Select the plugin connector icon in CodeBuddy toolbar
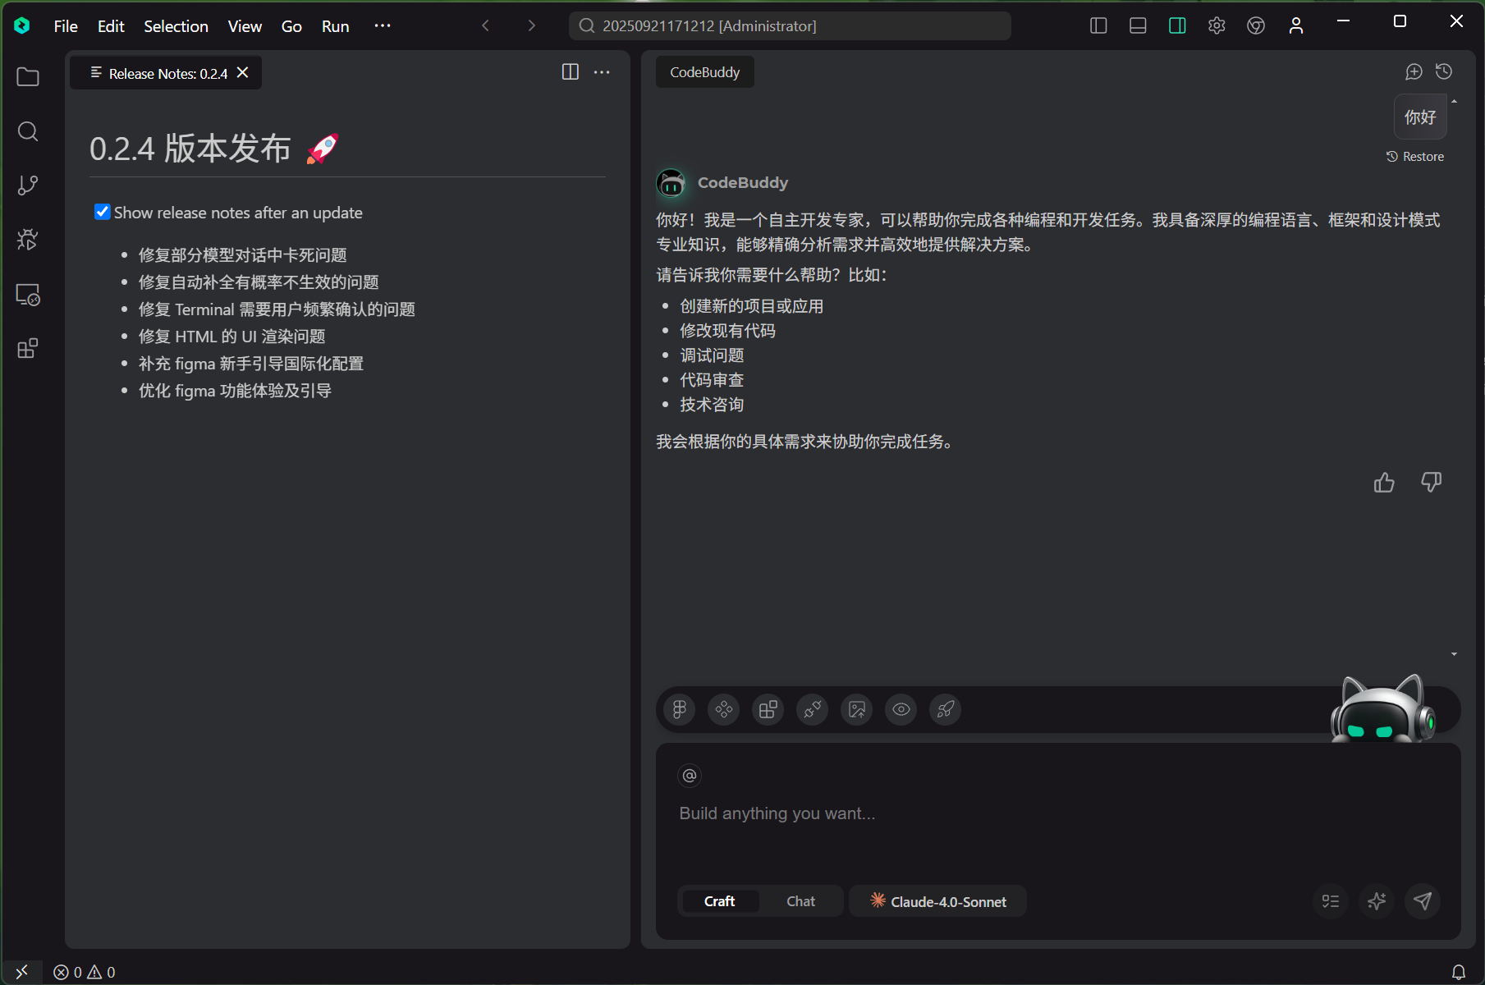The height and width of the screenshot is (985, 1485). coord(812,709)
